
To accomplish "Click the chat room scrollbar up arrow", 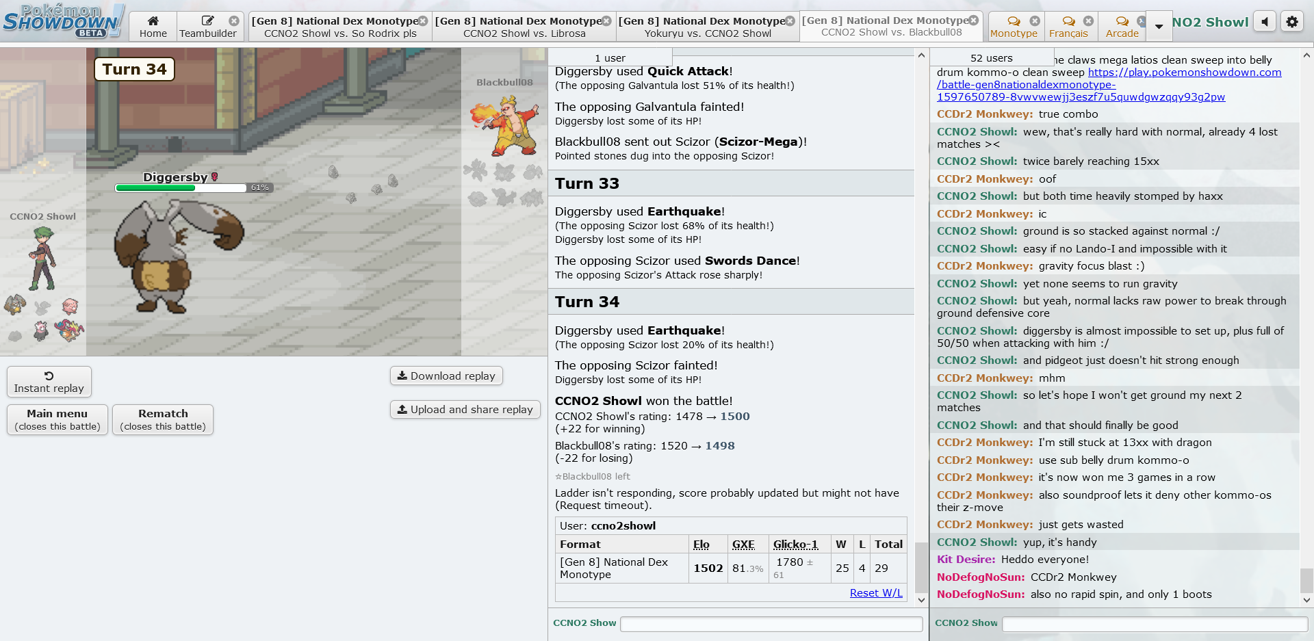I will (1306, 55).
